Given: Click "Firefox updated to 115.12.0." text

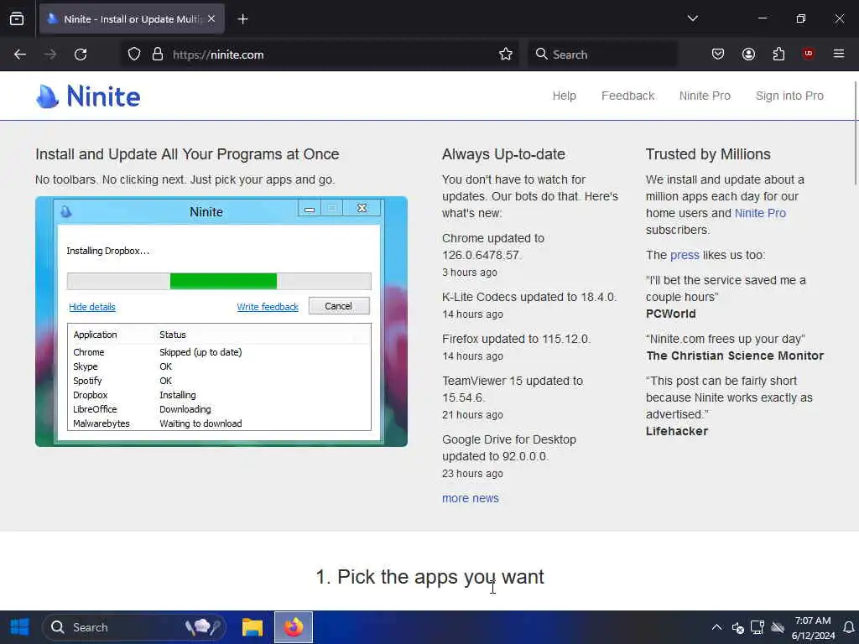Looking at the screenshot, I should pos(516,339).
